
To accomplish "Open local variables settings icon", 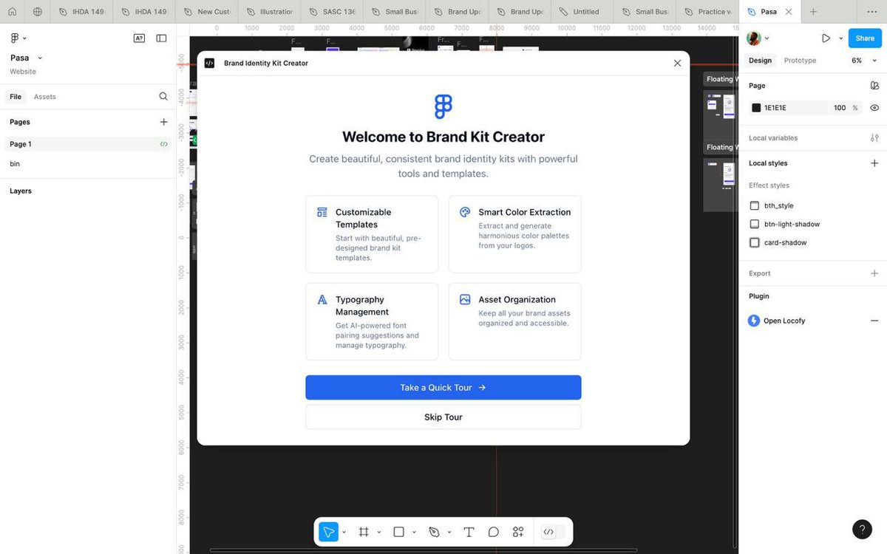I will point(874,138).
